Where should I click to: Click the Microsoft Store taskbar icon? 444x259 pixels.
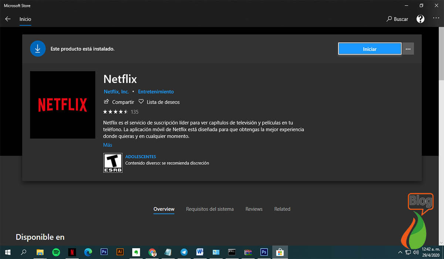coord(280,252)
